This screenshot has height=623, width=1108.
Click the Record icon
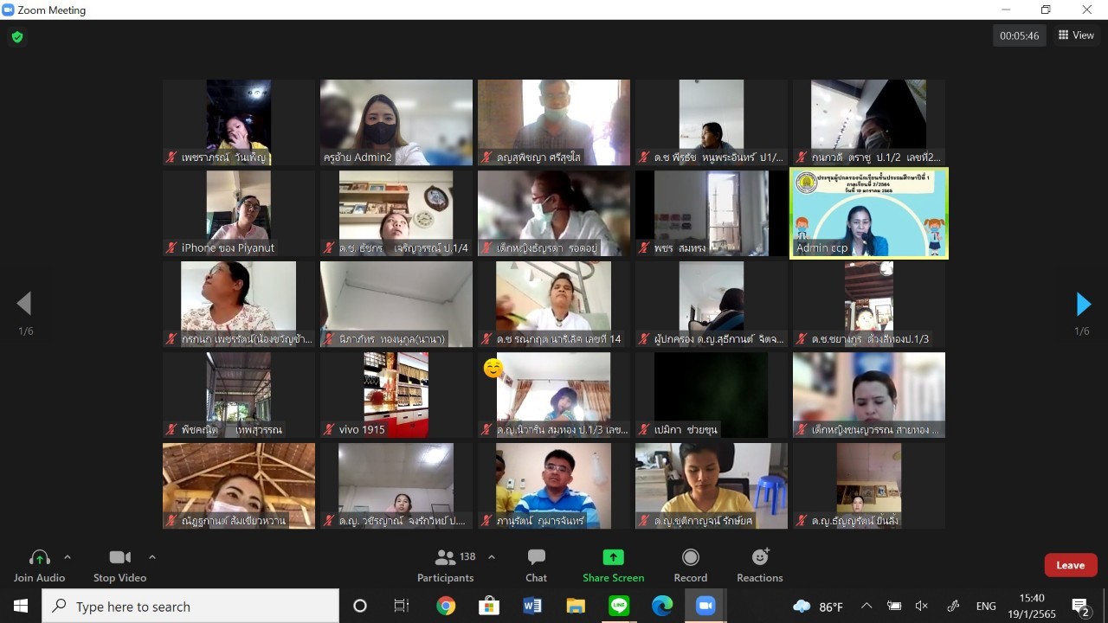point(690,557)
